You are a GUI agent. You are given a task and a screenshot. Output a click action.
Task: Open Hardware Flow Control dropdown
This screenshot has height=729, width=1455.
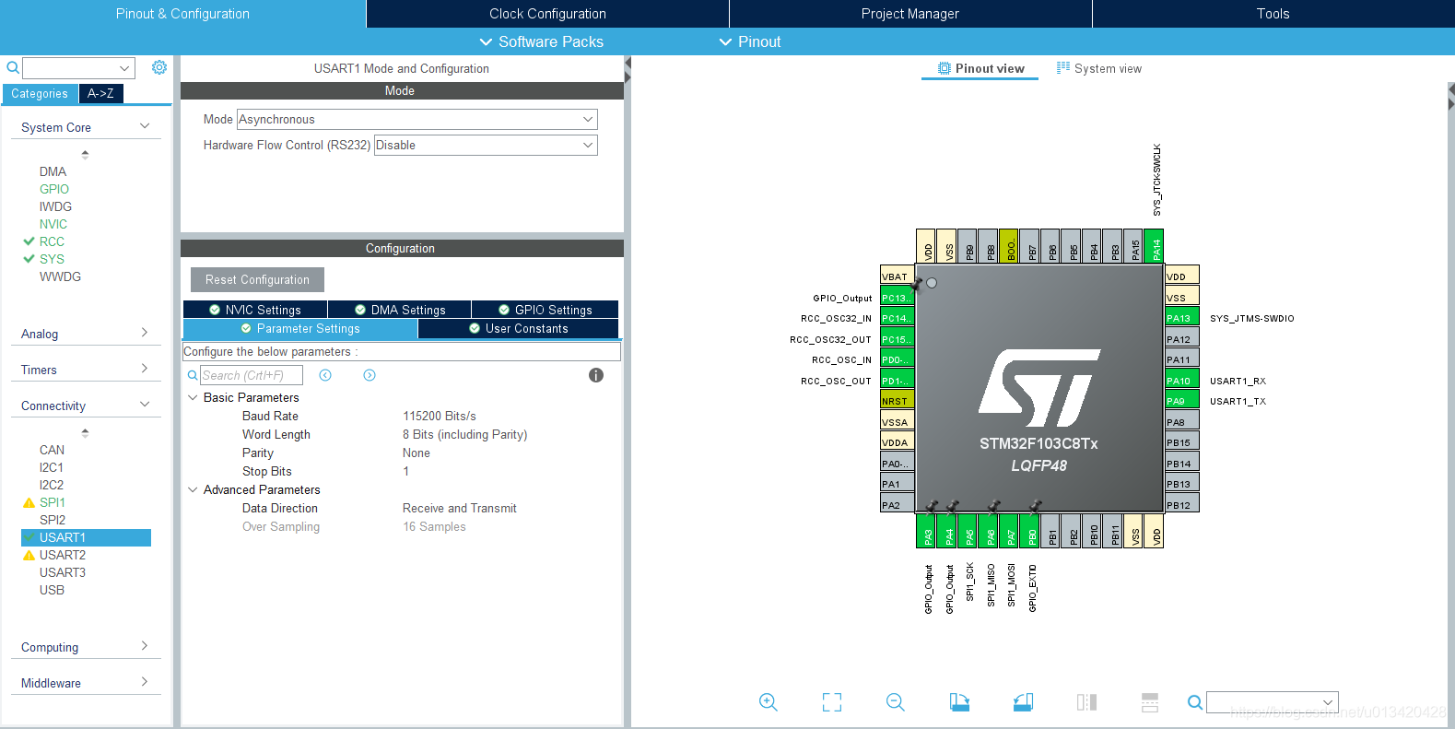(486, 145)
